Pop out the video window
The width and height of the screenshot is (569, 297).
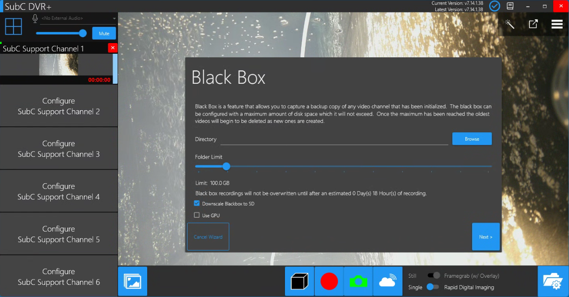(x=533, y=24)
